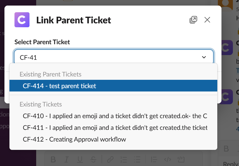The image size is (239, 166).
Task: Insert a code block in composer
Action: tap(181, 159)
